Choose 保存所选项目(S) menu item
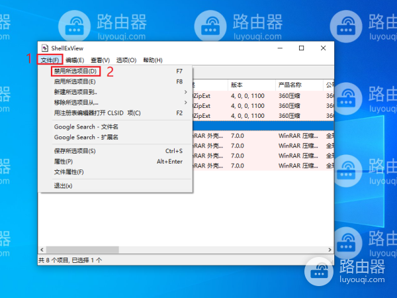 (116, 151)
